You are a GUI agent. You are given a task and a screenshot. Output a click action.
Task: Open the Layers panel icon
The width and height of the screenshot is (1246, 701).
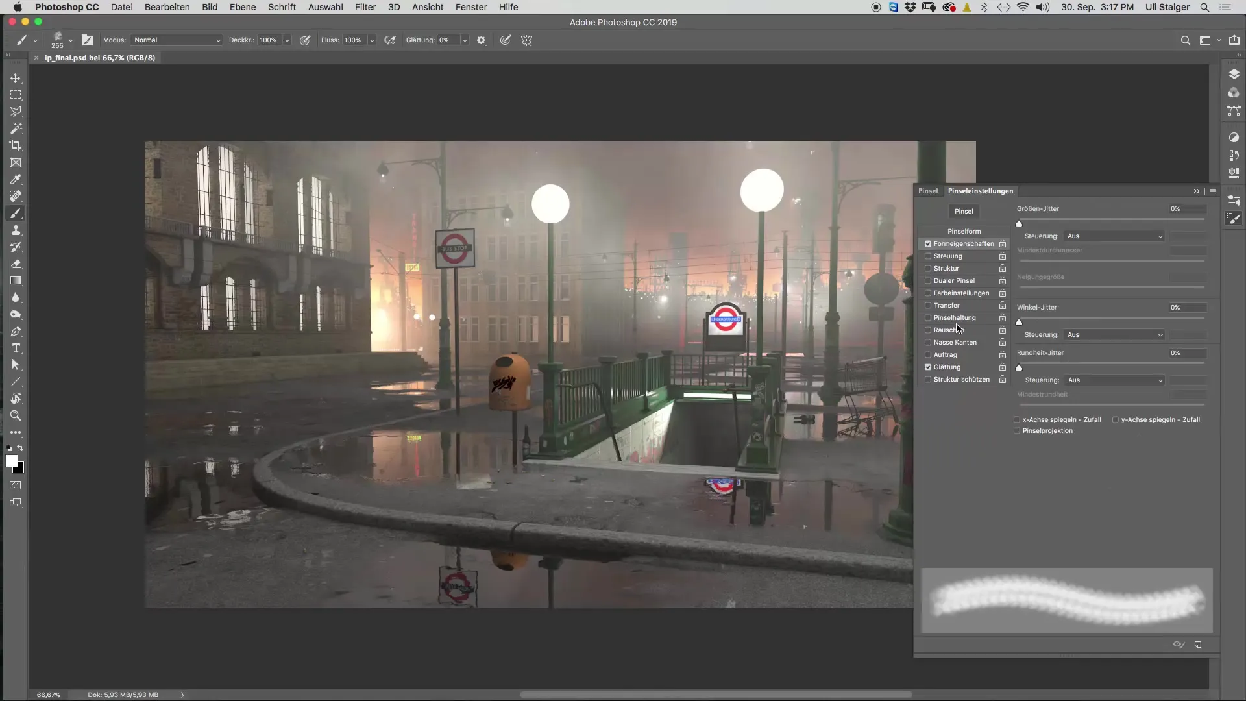pos(1234,74)
